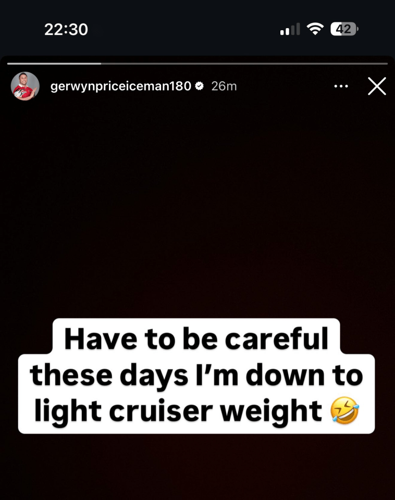Click the word "weight" beside the emoji
The height and width of the screenshot is (500, 395).
[x=271, y=411]
